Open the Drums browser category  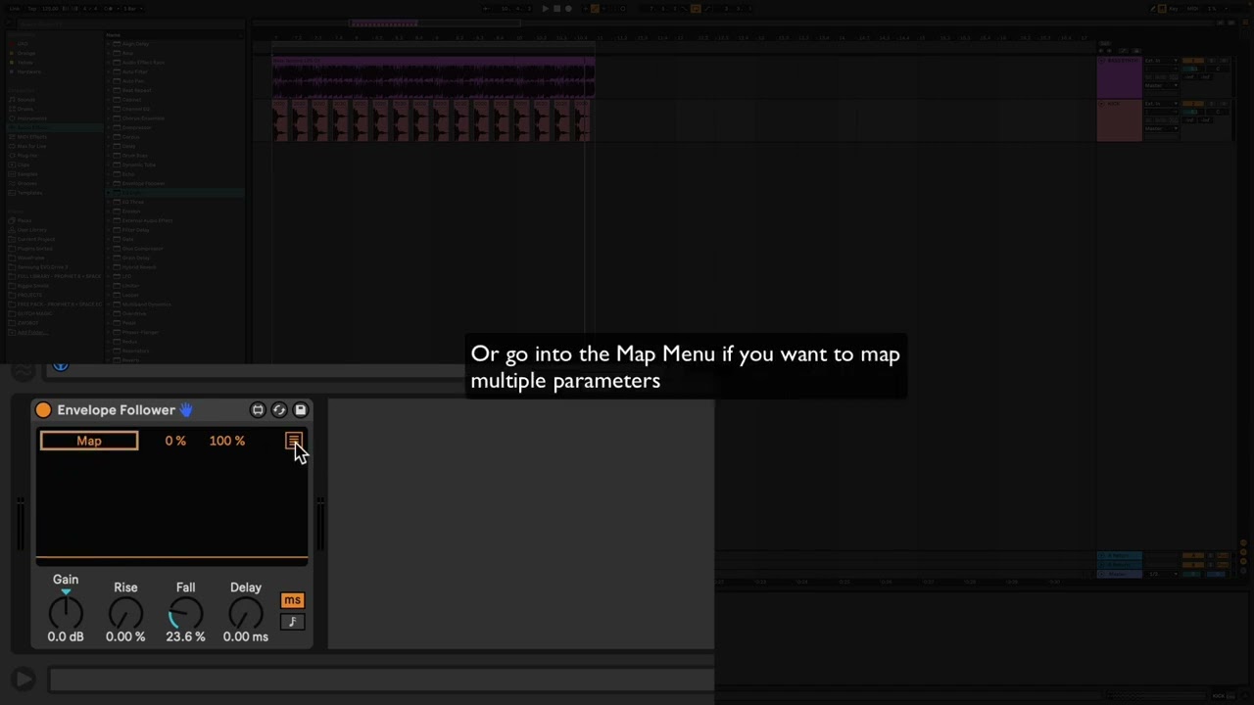tap(24, 109)
